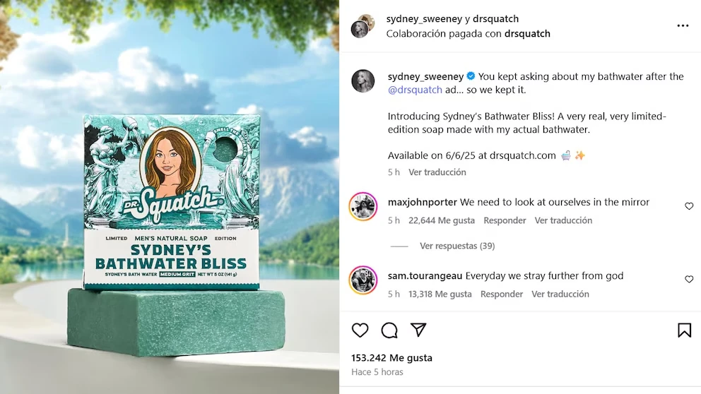Image resolution: width=701 pixels, height=394 pixels.
Task: Open the @drsquatch mention link
Action: [x=415, y=90]
